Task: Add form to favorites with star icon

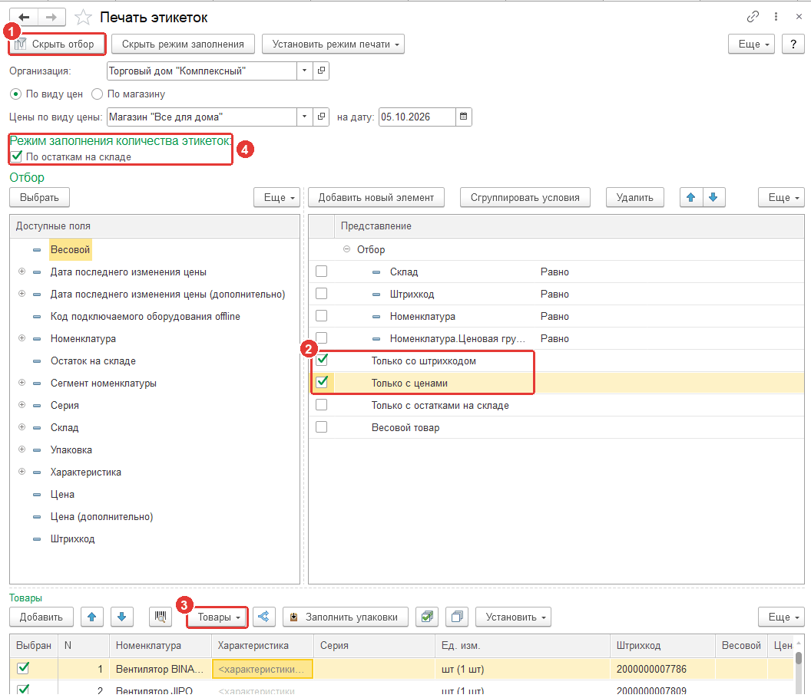Action: coord(83,18)
